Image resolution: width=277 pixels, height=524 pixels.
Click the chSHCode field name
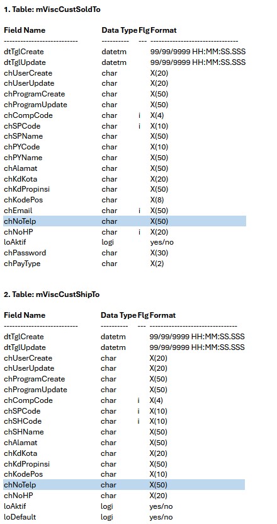(23, 421)
